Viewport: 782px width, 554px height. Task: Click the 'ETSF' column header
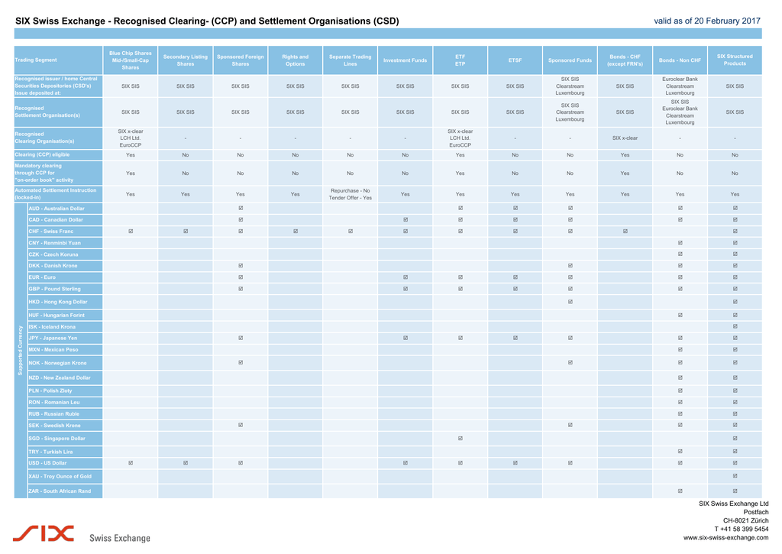pos(515,60)
